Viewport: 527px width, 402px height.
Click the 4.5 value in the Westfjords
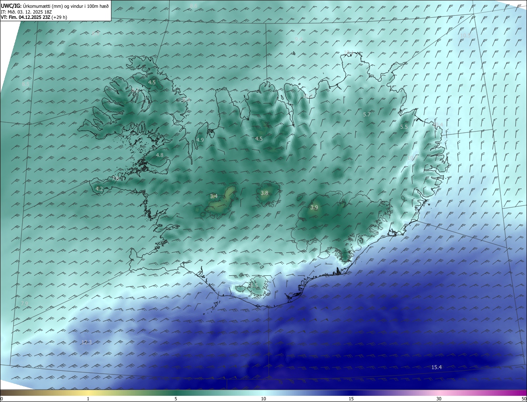(x=152, y=82)
